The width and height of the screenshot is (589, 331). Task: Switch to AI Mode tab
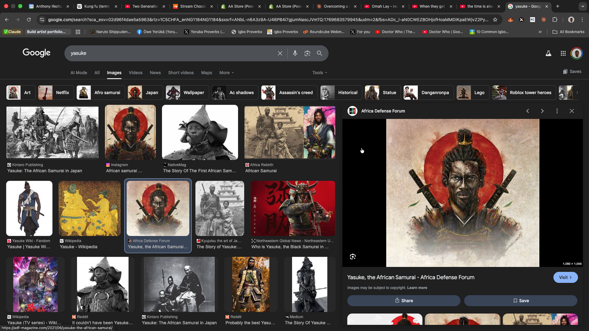(79, 73)
